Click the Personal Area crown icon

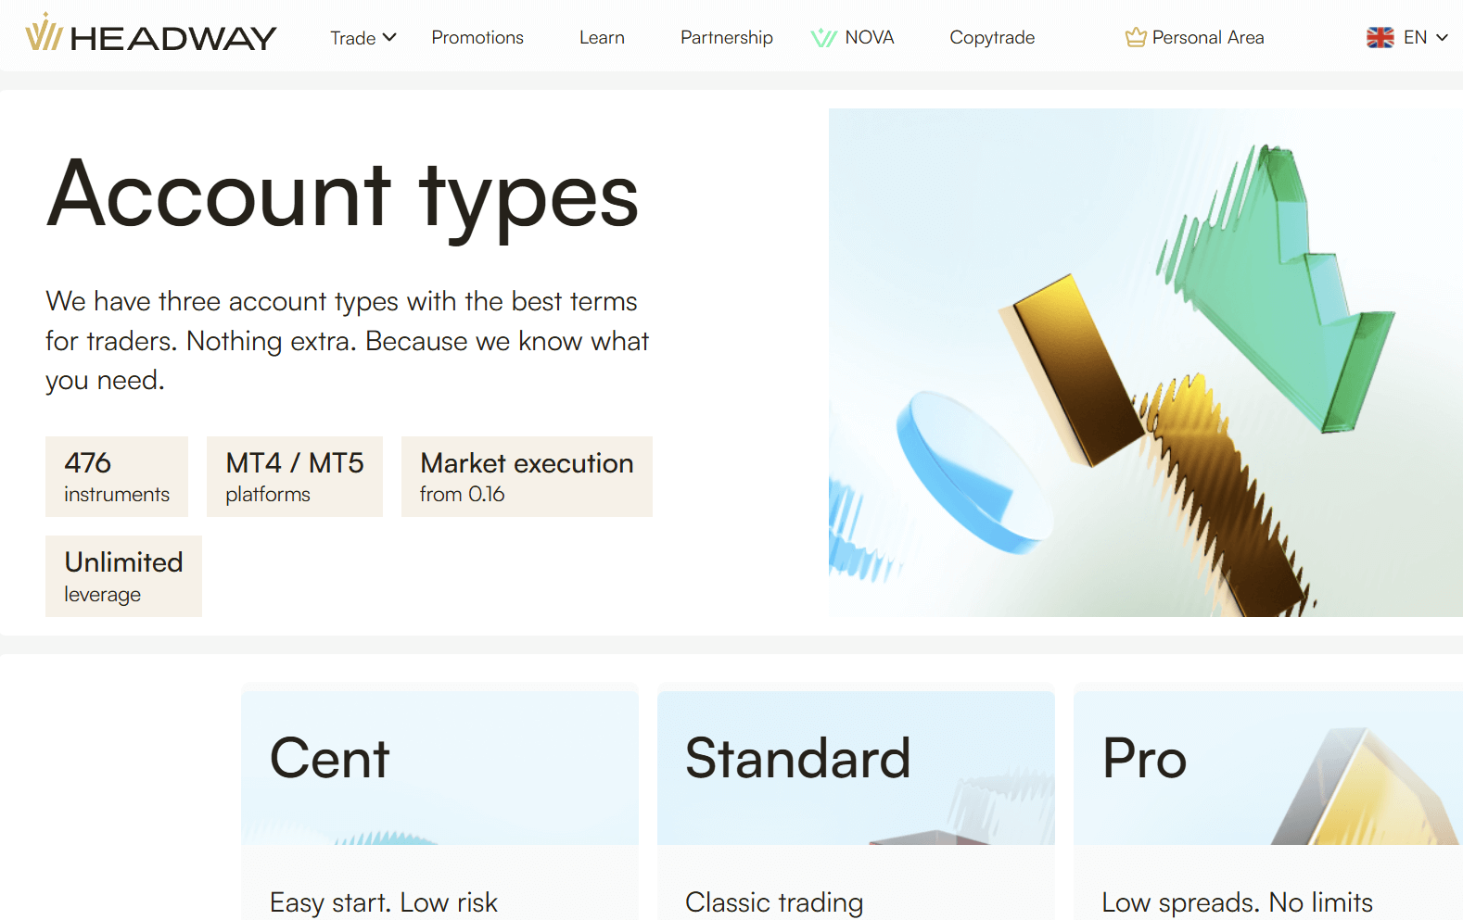click(x=1136, y=38)
